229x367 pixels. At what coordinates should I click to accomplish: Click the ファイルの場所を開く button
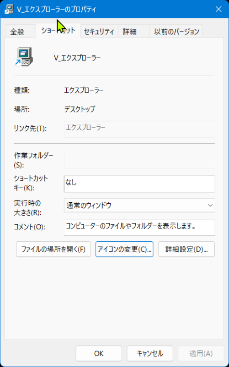(x=53, y=249)
